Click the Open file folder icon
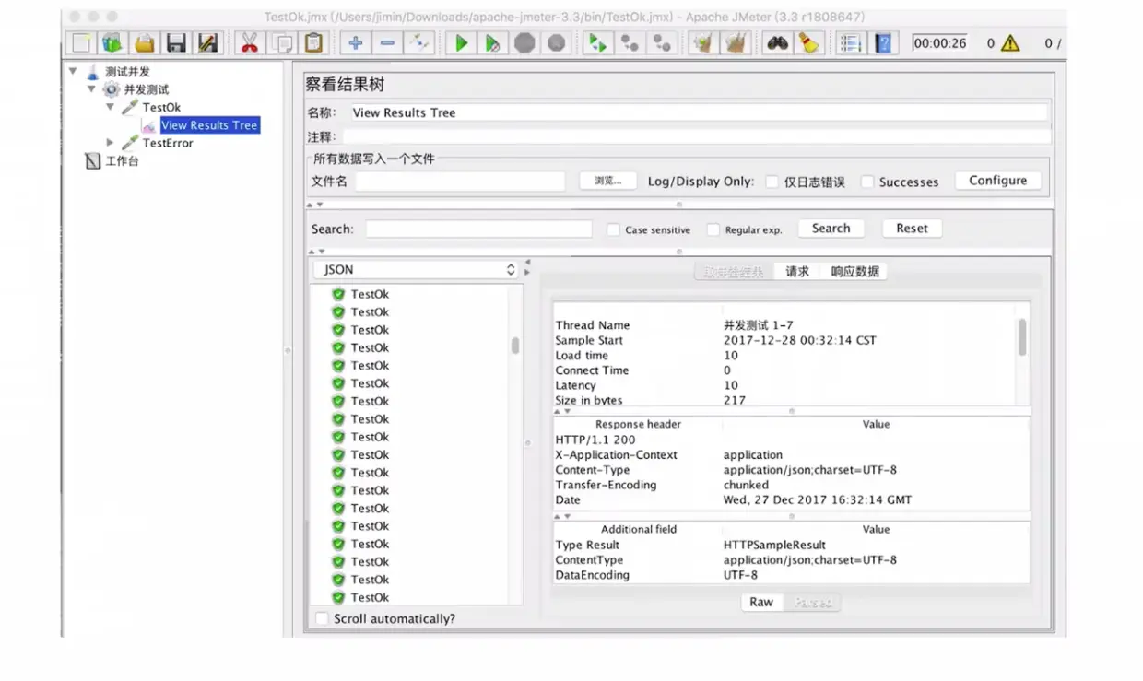 [145, 43]
